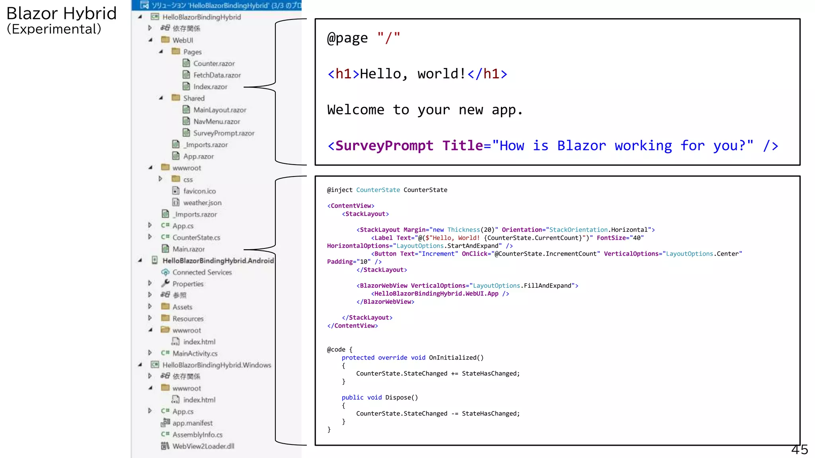Collapse the WebUI folder

[150, 40]
